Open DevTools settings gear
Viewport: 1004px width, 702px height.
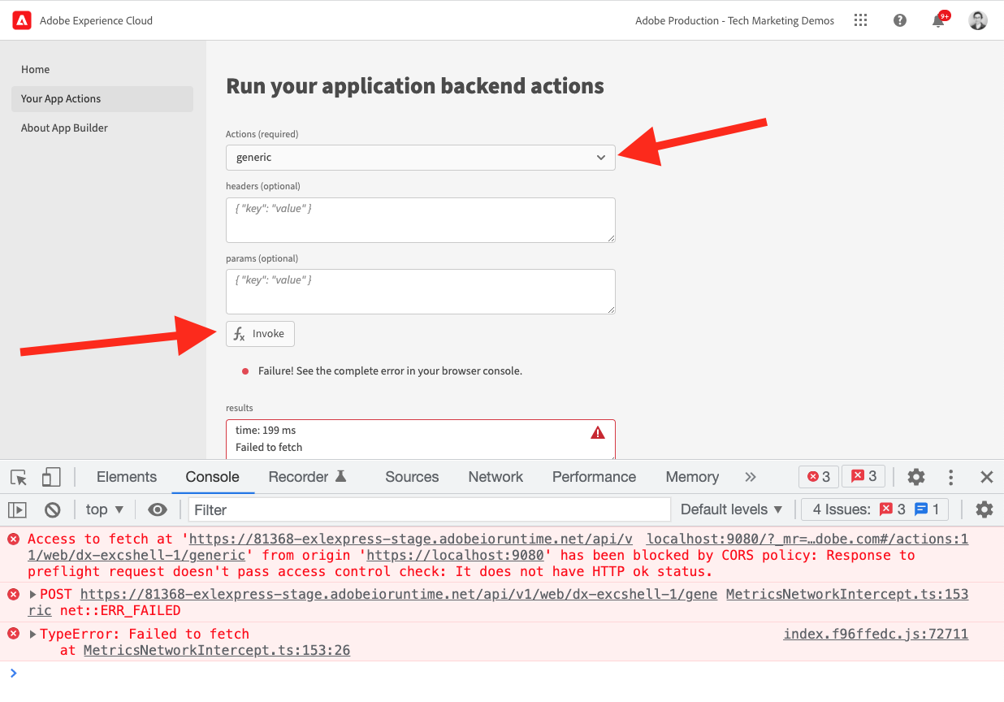[x=915, y=477]
